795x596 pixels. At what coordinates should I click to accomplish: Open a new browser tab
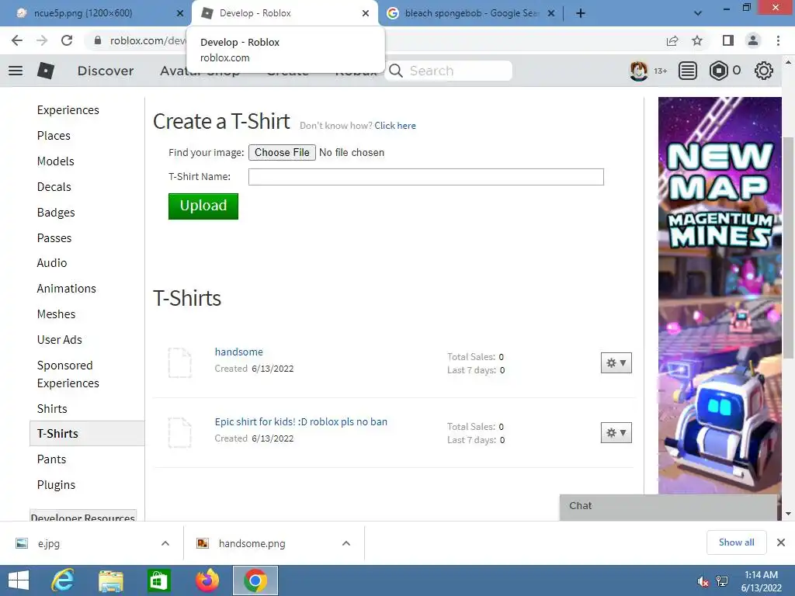coord(581,13)
